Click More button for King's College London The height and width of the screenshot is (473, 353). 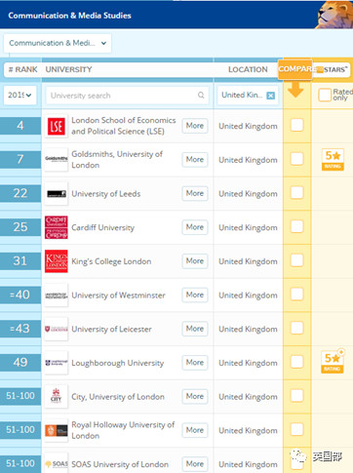(x=195, y=261)
